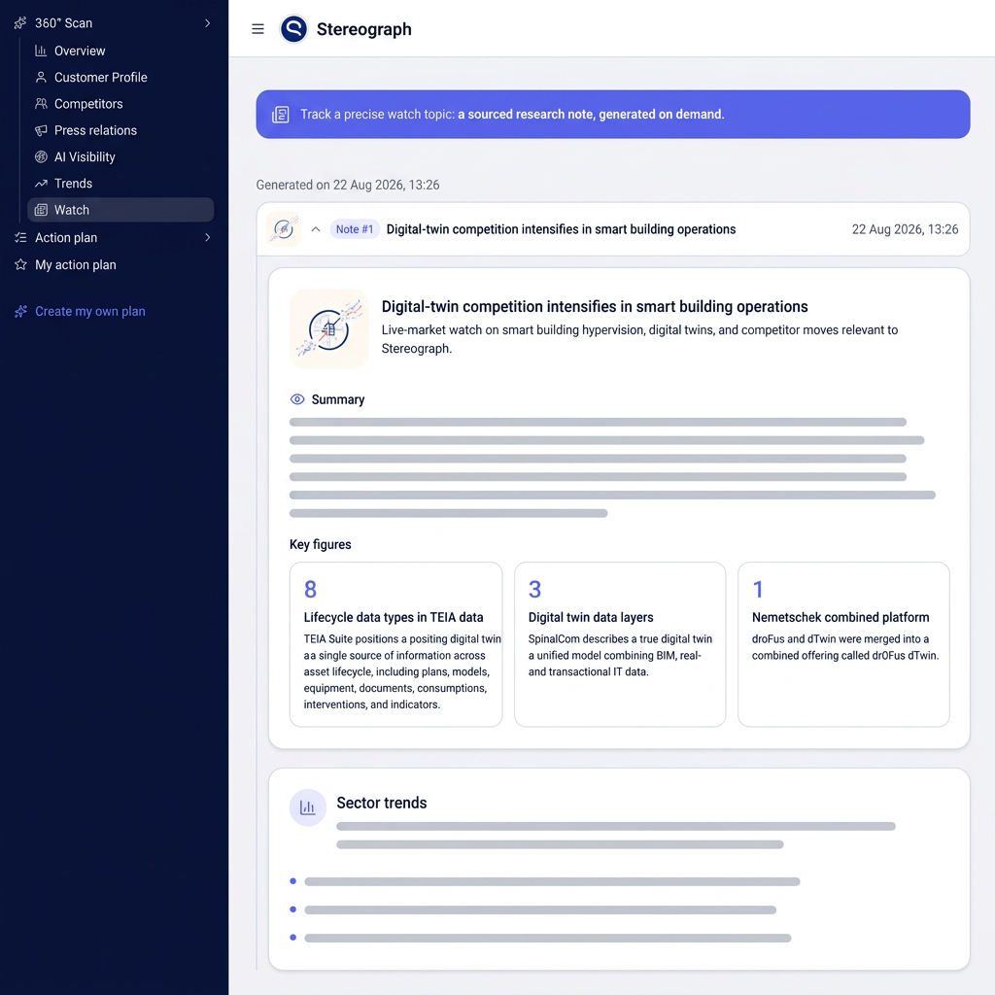Click the key figure number 8

310,590
